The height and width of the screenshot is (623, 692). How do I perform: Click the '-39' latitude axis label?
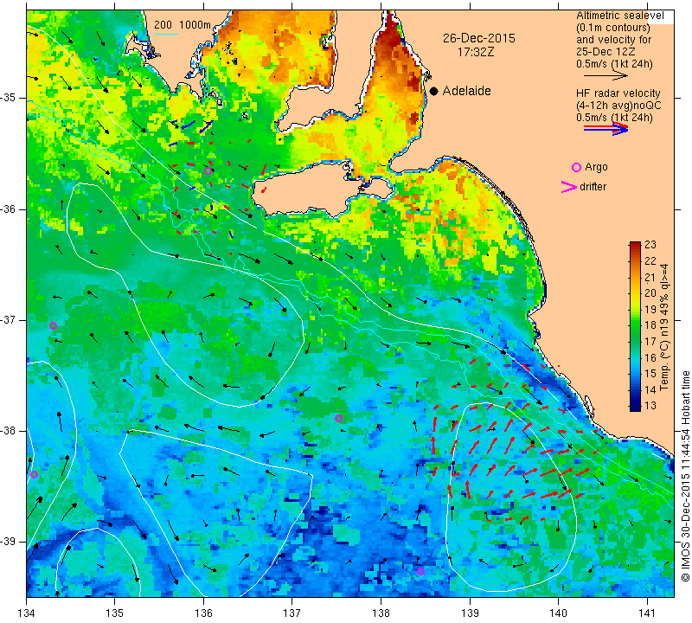pos(8,542)
